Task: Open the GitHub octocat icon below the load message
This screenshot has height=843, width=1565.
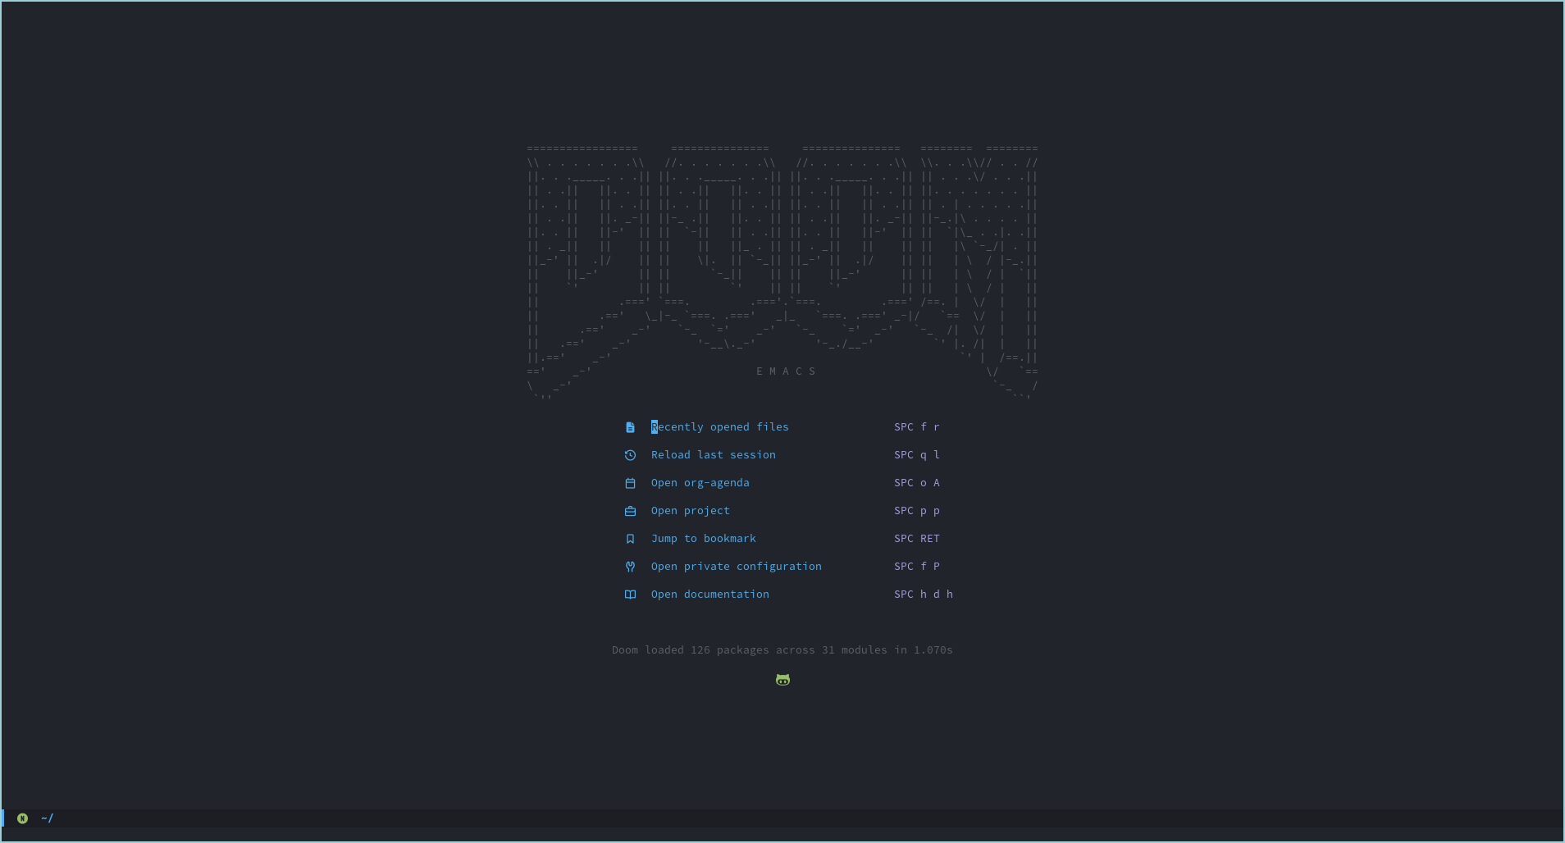Action: tap(782, 680)
